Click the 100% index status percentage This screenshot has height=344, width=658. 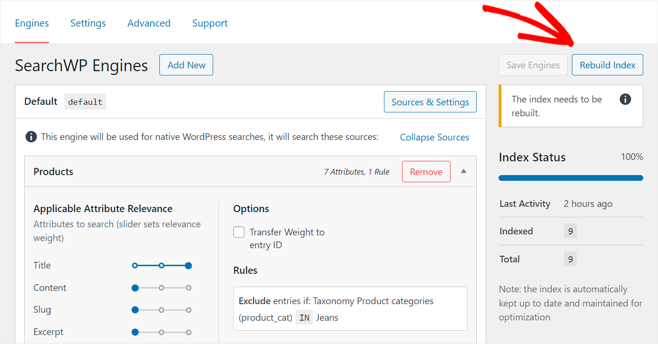(x=632, y=157)
